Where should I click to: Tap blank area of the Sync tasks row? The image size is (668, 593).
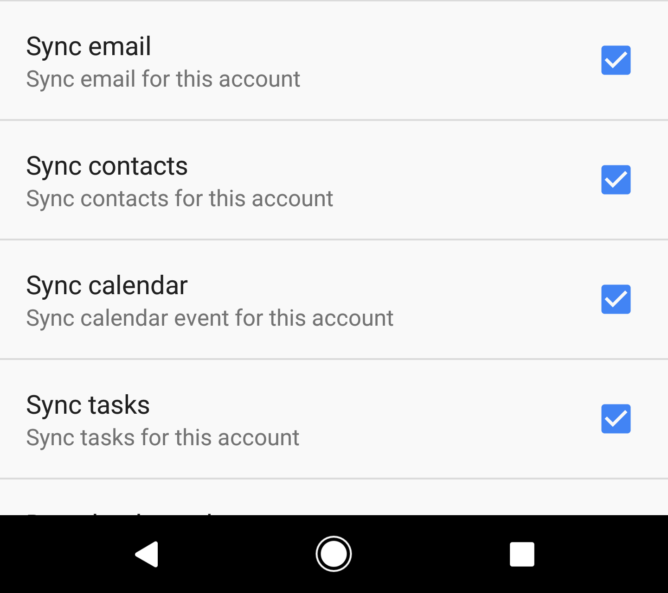click(445, 419)
